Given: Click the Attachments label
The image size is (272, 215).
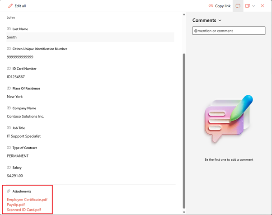Looking at the screenshot, I should [22, 192].
